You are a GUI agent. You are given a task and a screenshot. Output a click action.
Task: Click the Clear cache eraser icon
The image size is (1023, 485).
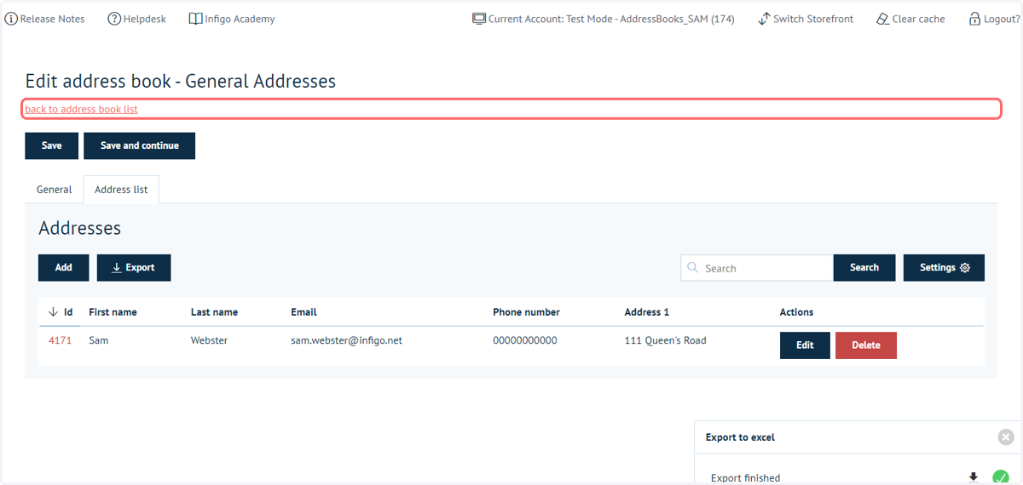[x=883, y=19]
